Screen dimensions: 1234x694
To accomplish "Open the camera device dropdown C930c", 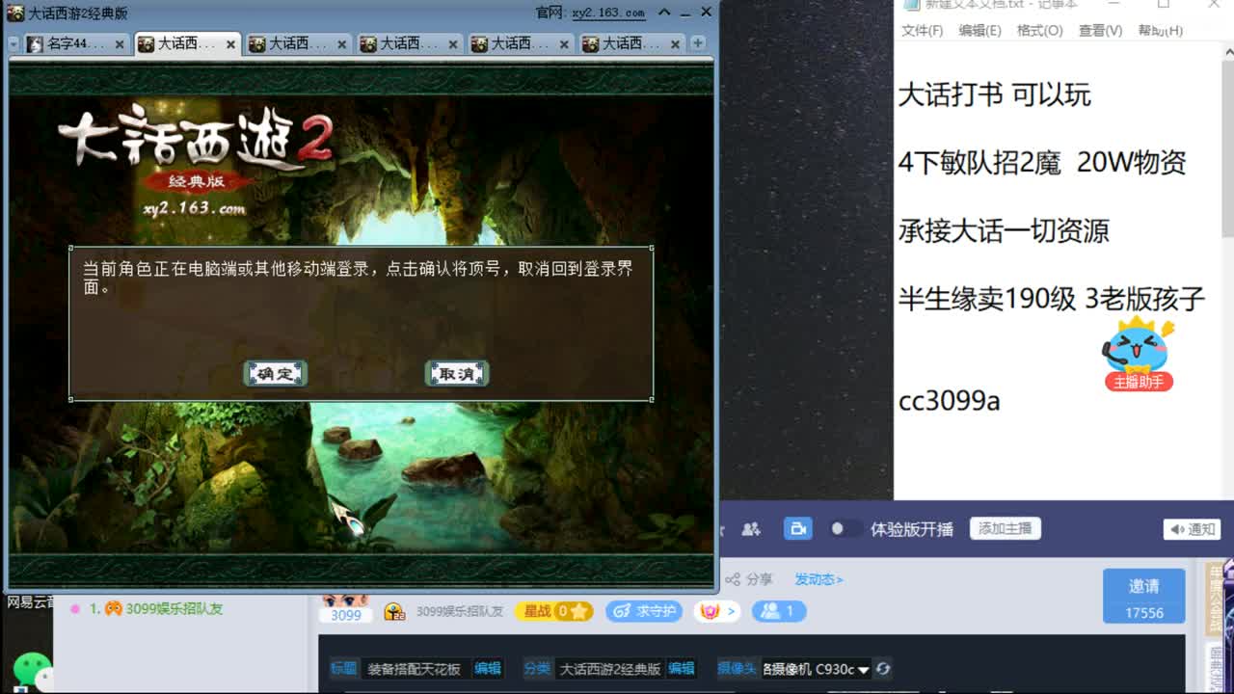I will pyautogui.click(x=816, y=669).
